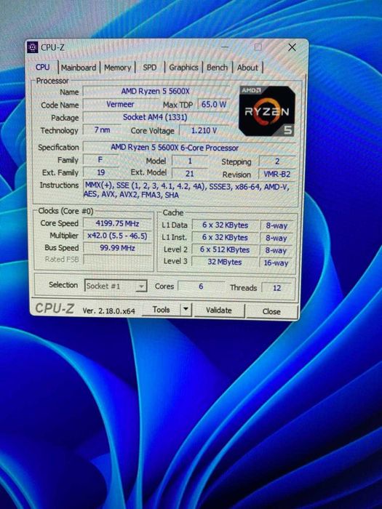Click the Validate button
Screen dimensions: 382x509
point(219,310)
